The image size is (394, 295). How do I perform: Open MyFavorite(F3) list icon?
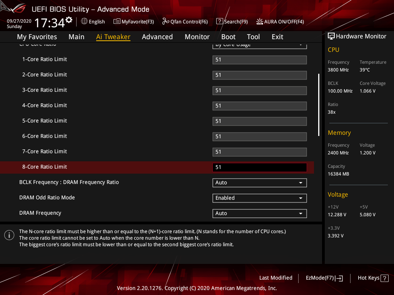(x=117, y=22)
